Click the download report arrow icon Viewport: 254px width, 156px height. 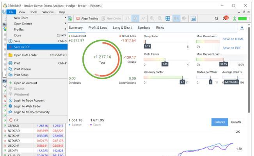[x=242, y=28]
